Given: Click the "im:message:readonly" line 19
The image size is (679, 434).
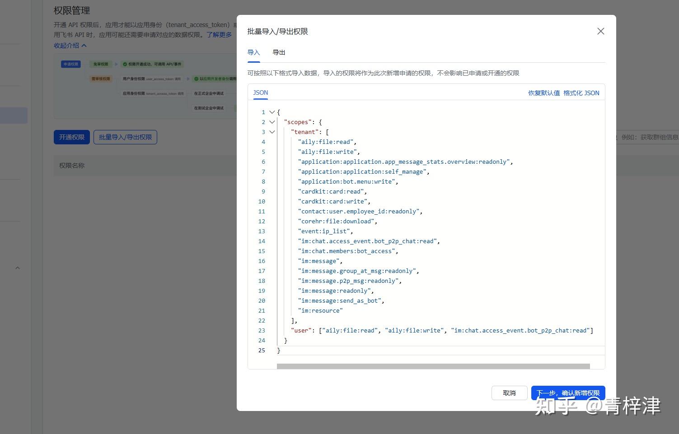Looking at the screenshot, I should tap(336, 291).
